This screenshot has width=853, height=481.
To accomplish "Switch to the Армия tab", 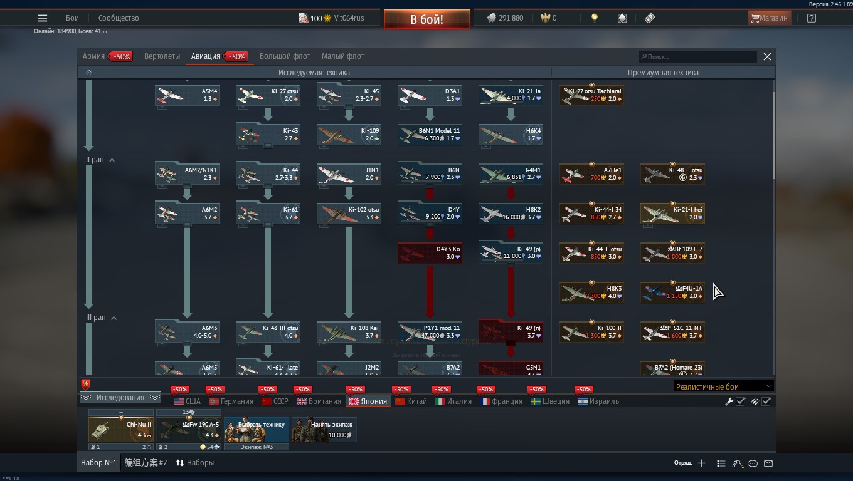I will (107, 56).
